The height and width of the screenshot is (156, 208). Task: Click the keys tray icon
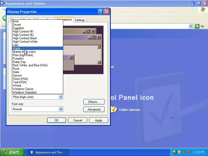[174, 152]
